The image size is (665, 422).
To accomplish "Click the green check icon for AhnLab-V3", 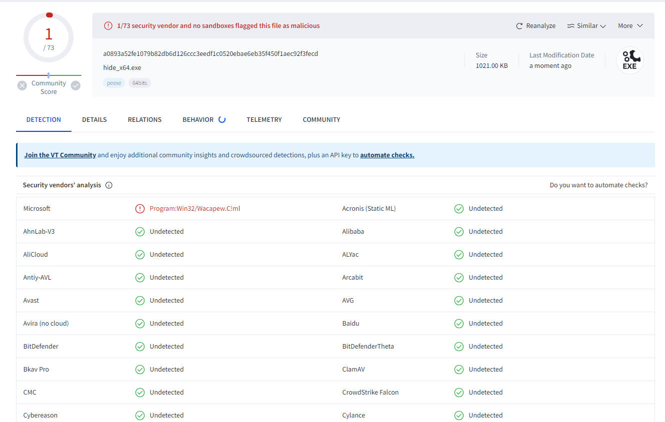I will (x=140, y=232).
